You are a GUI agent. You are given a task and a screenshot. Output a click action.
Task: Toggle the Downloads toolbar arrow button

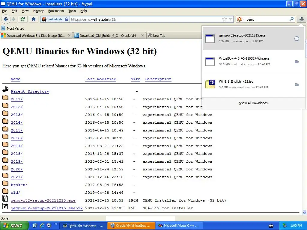pyautogui.click(x=302, y=19)
